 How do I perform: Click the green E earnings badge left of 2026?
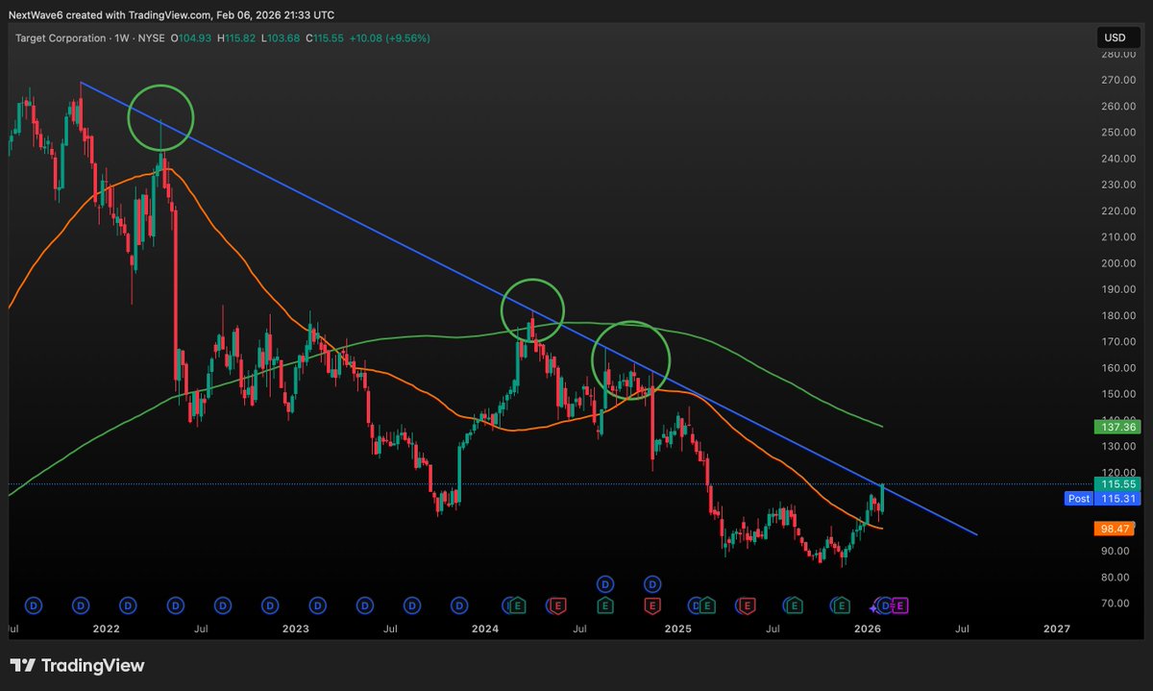[840, 605]
